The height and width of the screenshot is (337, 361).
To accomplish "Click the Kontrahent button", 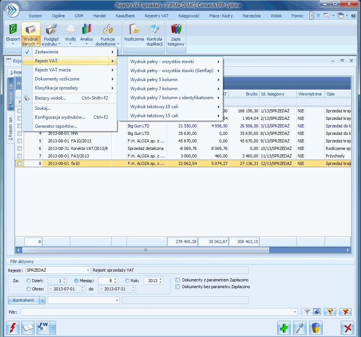I will pyautogui.click(x=24, y=300).
